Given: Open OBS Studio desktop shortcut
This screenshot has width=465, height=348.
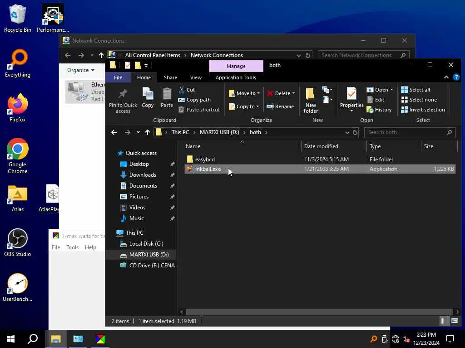Looking at the screenshot, I should (x=18, y=243).
